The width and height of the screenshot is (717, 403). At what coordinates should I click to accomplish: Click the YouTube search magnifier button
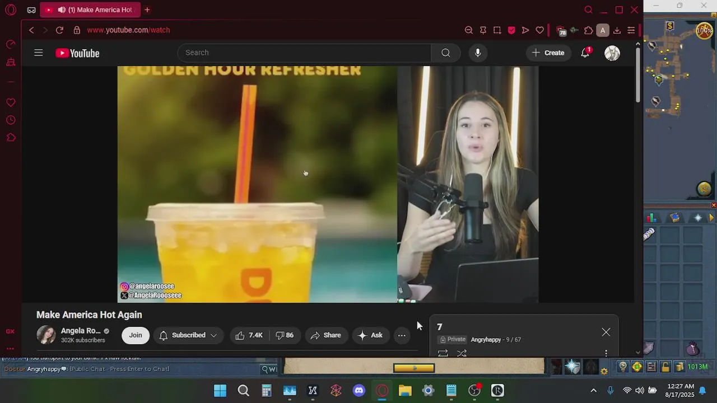click(x=445, y=53)
